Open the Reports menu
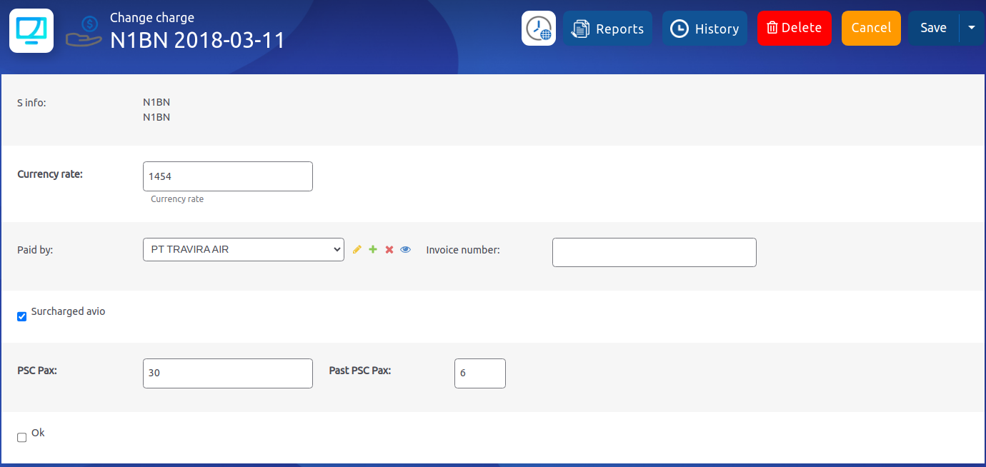 pyautogui.click(x=607, y=29)
